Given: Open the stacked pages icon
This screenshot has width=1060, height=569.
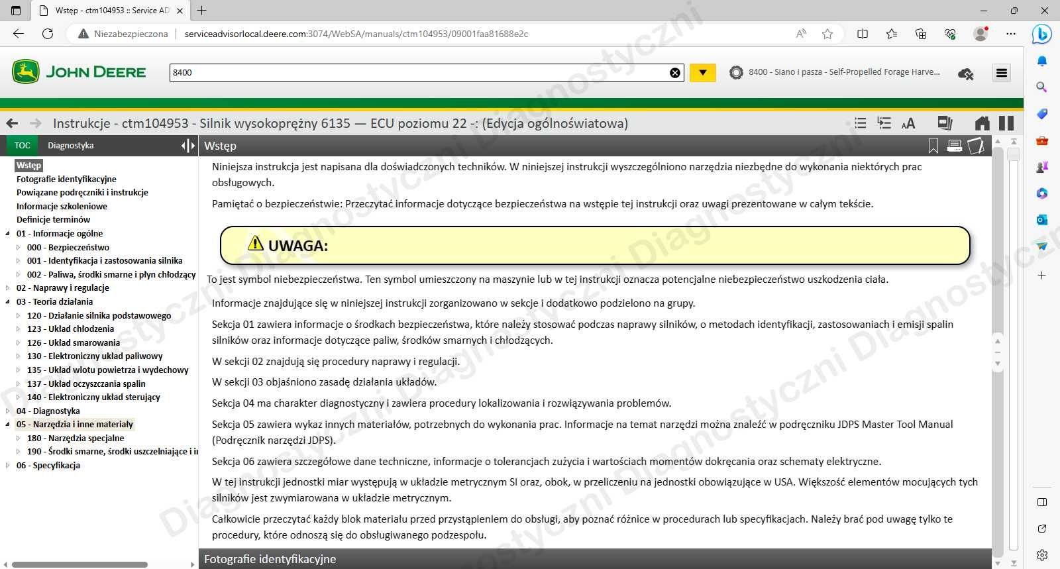Looking at the screenshot, I should click(x=945, y=123).
